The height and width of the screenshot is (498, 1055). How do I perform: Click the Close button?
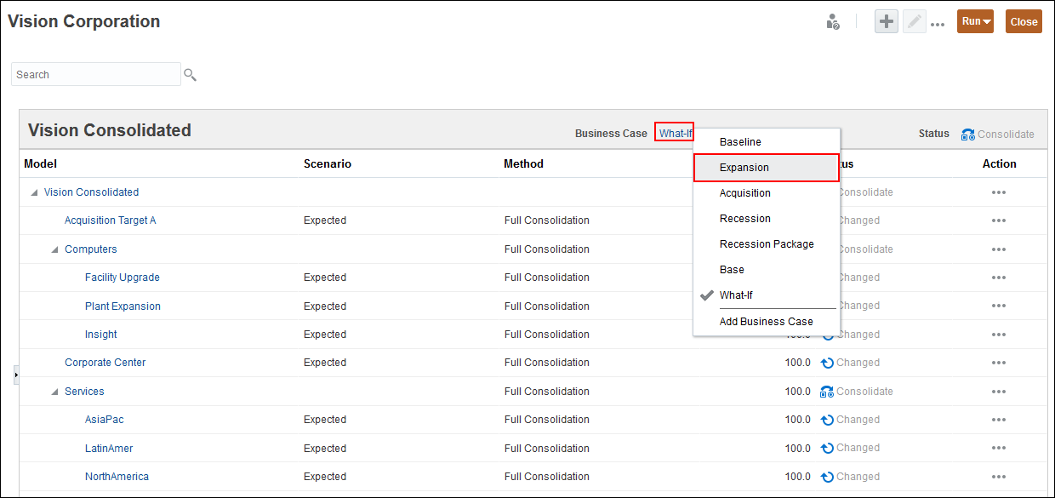(x=1023, y=21)
